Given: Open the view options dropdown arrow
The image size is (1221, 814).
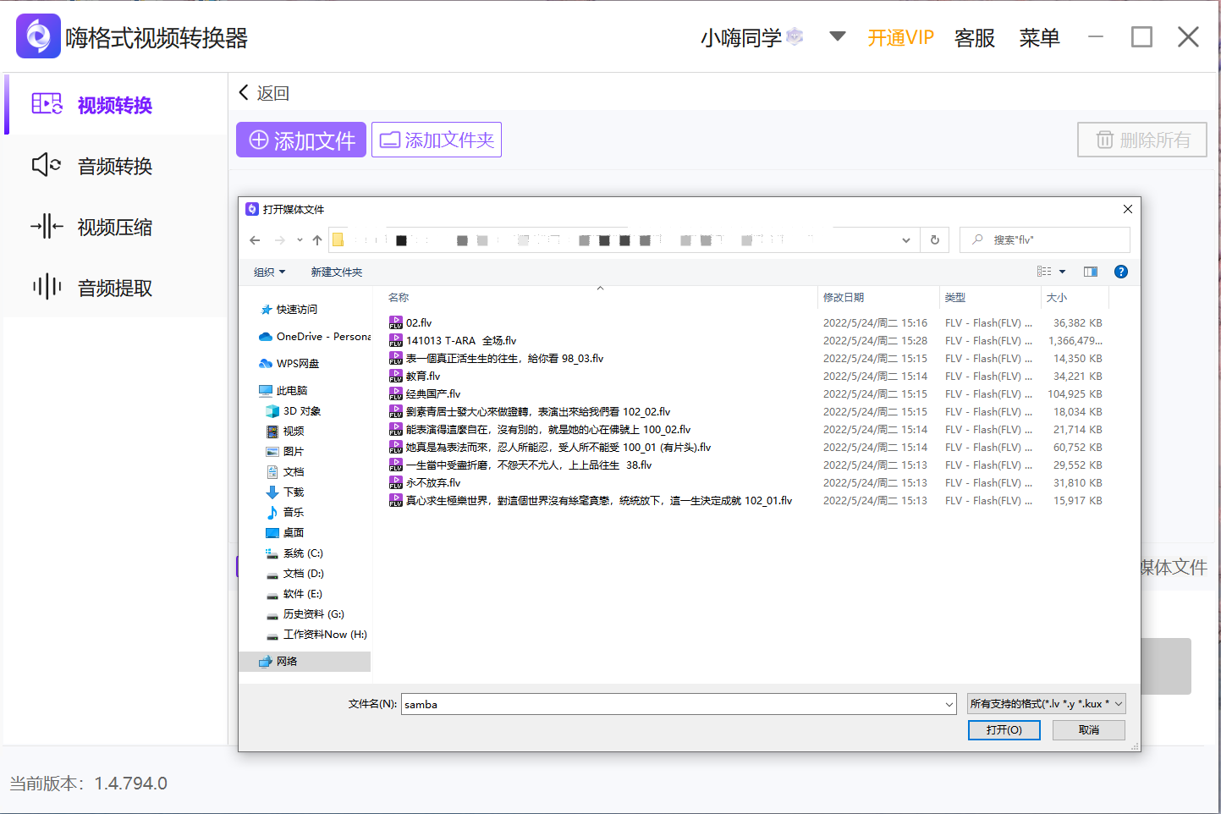Looking at the screenshot, I should click(x=1063, y=272).
